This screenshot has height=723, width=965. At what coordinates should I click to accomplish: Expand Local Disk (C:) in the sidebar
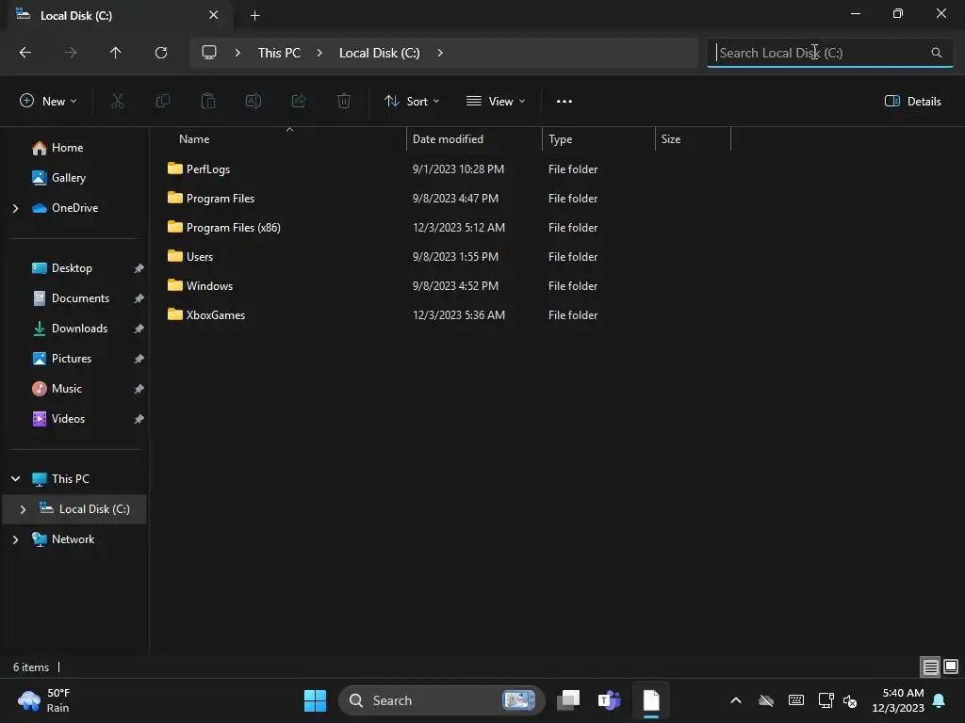[x=23, y=509]
